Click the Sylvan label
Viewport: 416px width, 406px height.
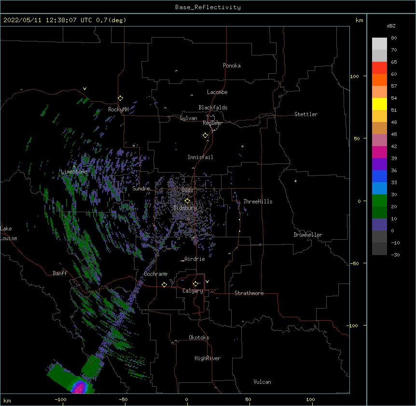pyautogui.click(x=188, y=118)
